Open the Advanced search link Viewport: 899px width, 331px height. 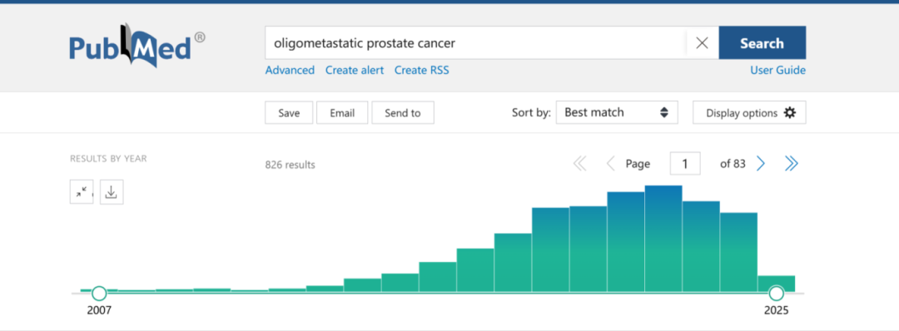pyautogui.click(x=290, y=70)
